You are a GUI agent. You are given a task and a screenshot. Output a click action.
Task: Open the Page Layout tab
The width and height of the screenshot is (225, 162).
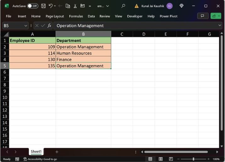(x=55, y=16)
